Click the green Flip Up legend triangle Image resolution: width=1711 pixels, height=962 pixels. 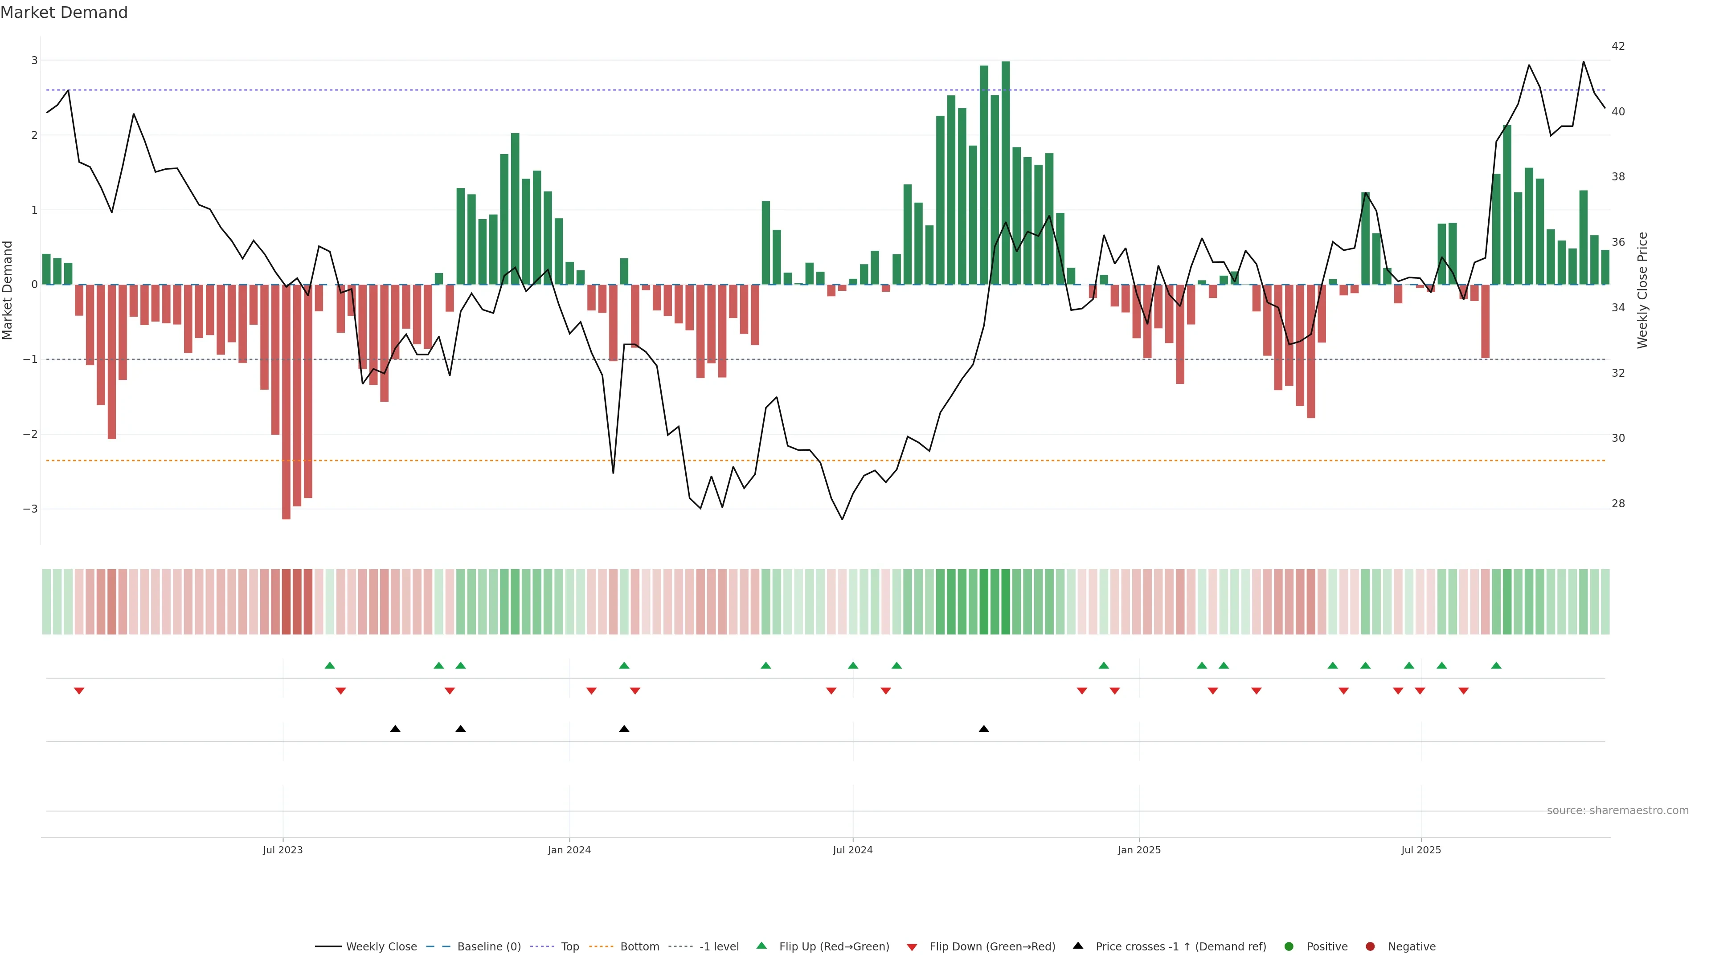point(762,946)
